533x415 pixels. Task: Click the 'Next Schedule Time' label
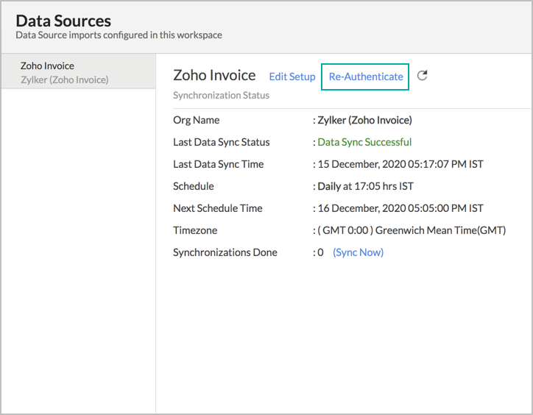[218, 208]
